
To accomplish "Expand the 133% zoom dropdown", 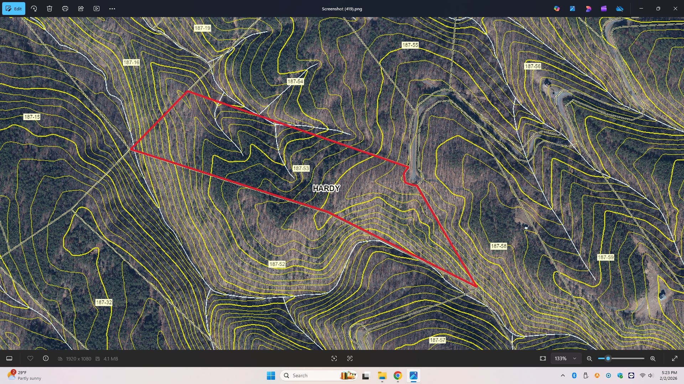I will (575, 358).
